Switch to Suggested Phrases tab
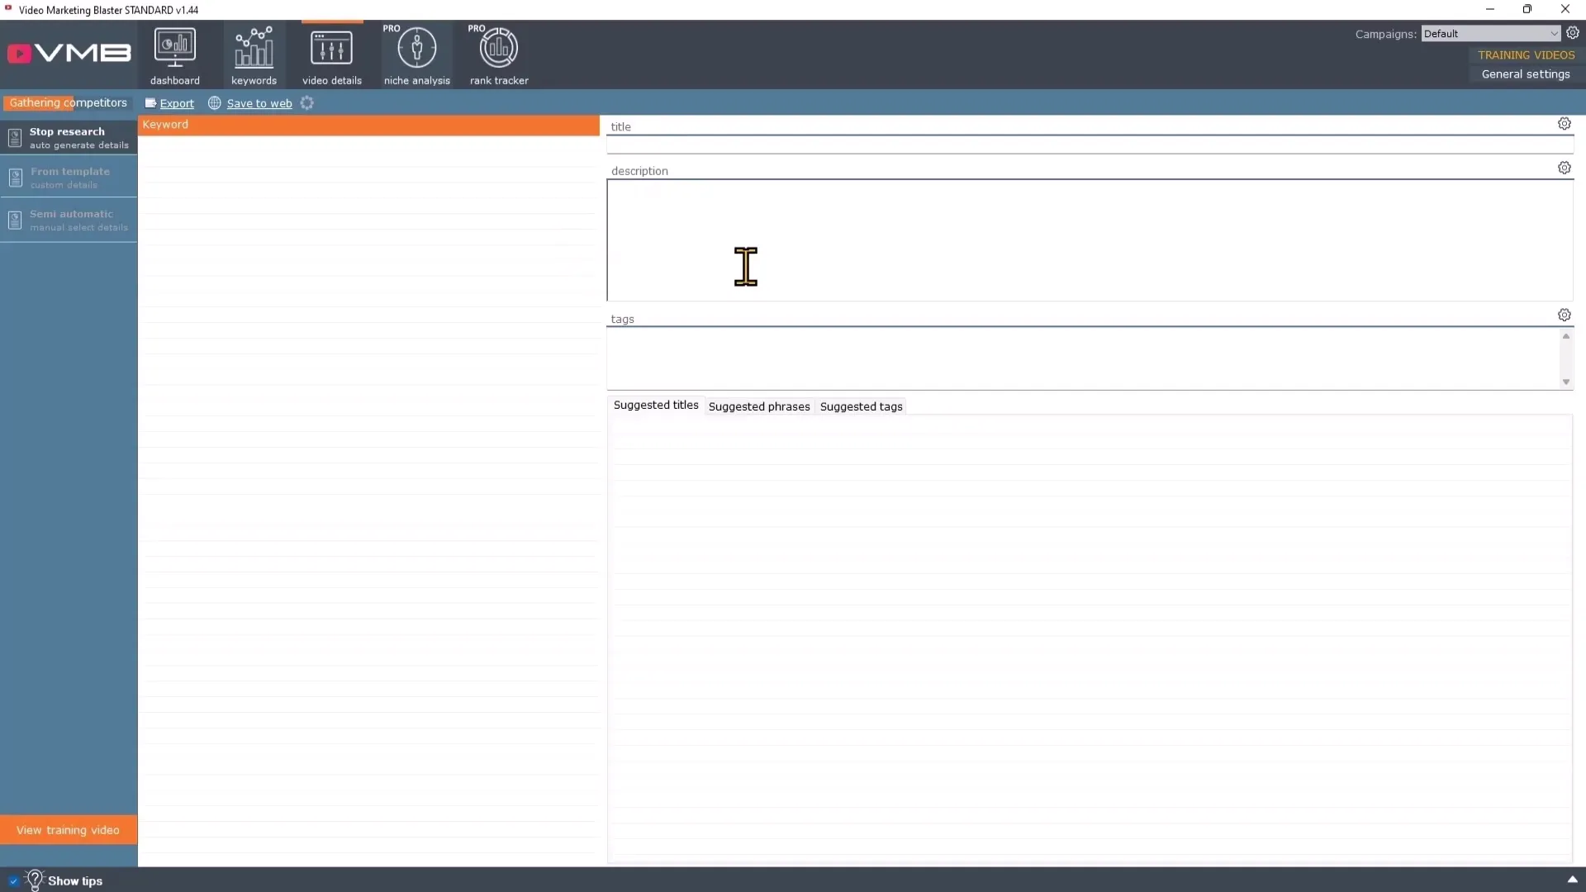This screenshot has height=892, width=1586. pos(759,406)
